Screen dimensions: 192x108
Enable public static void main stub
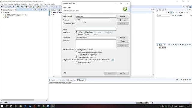76,52
